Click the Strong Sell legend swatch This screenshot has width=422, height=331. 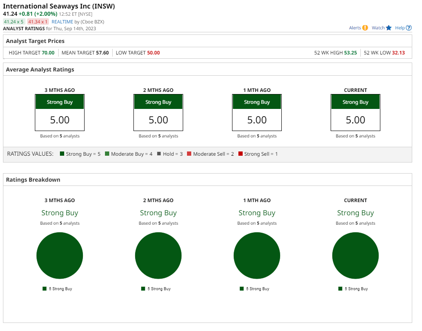(241, 154)
